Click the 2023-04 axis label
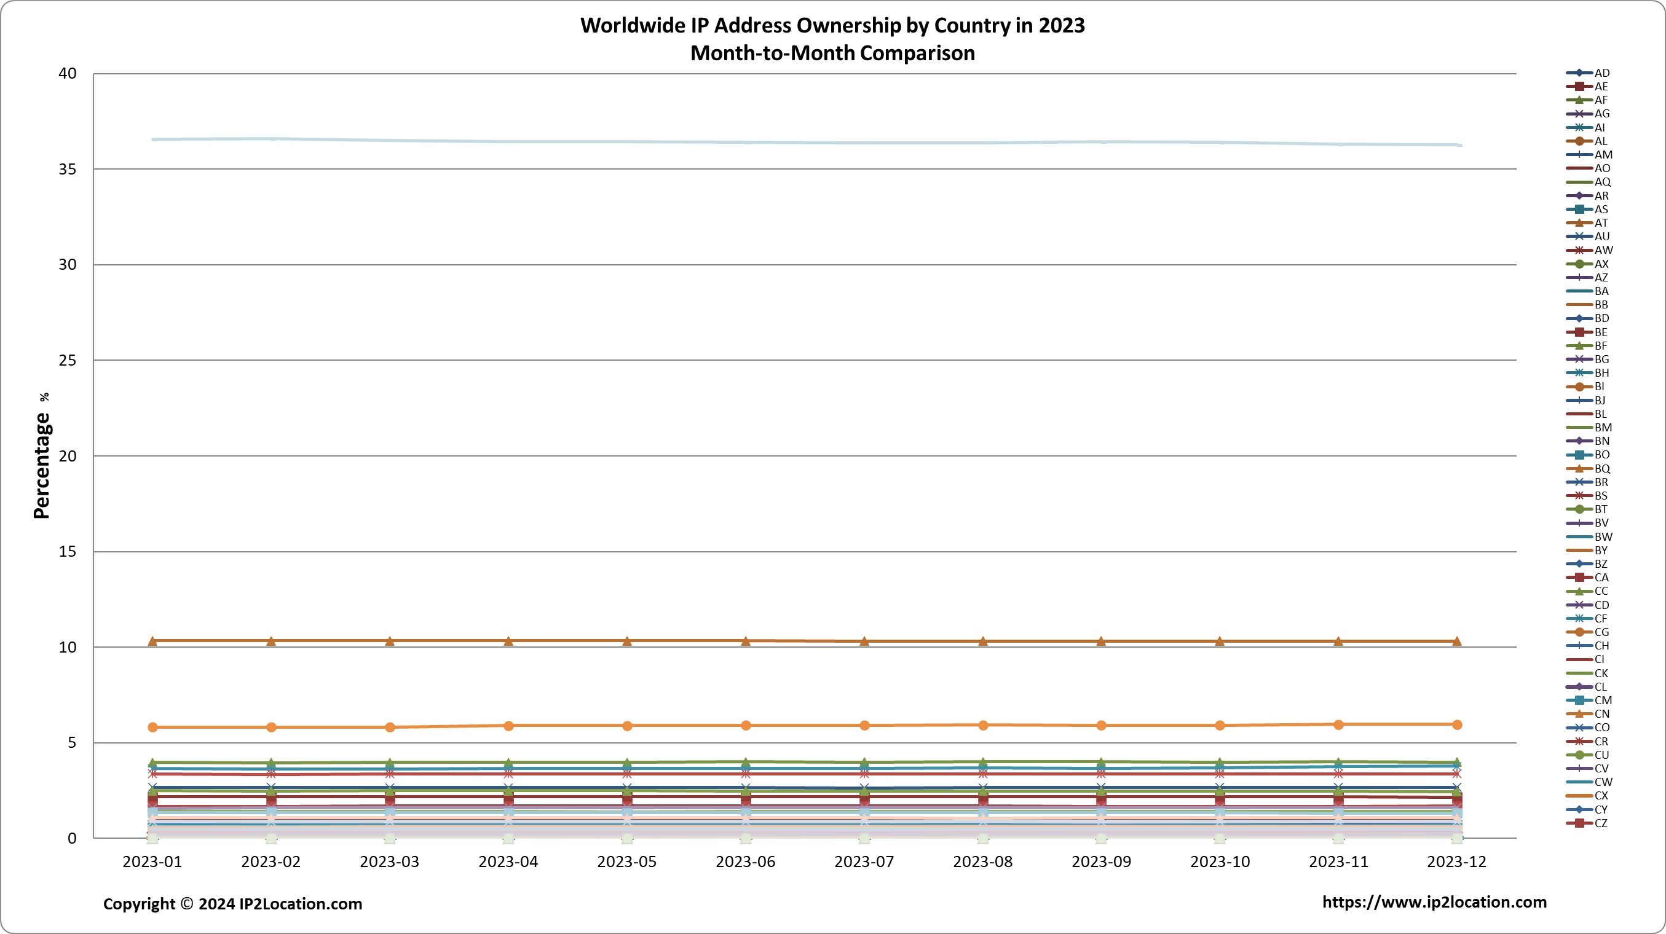 coord(508,861)
